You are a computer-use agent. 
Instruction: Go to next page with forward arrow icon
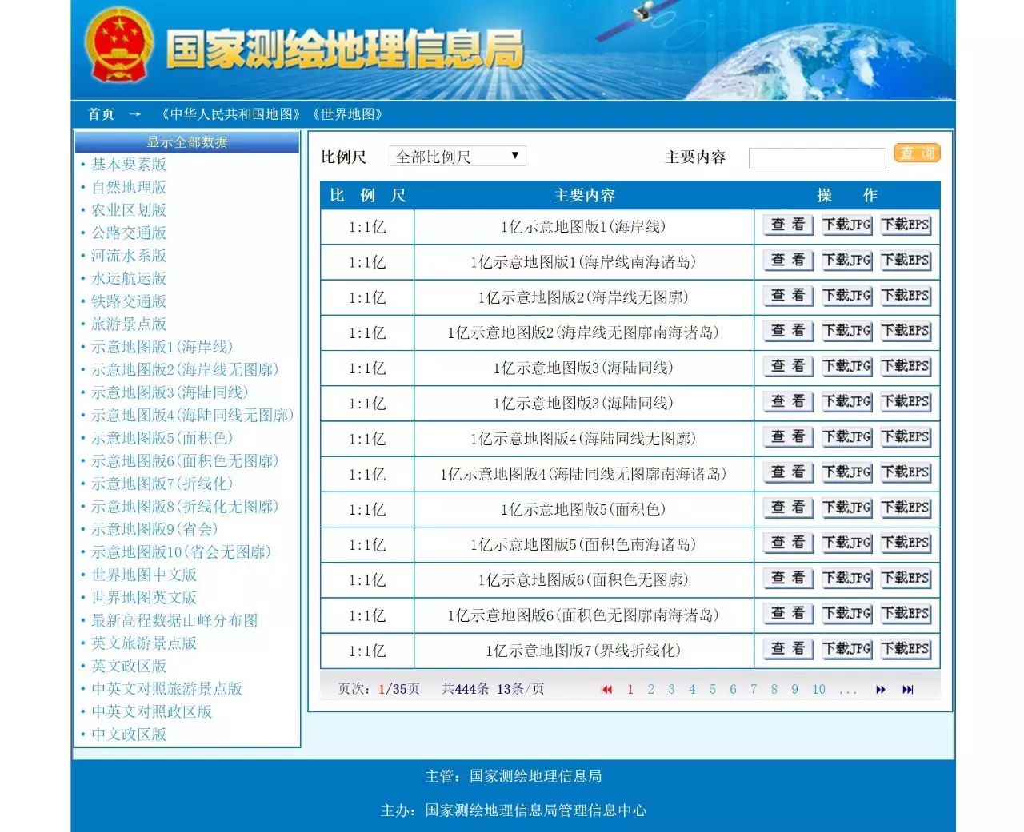[881, 689]
